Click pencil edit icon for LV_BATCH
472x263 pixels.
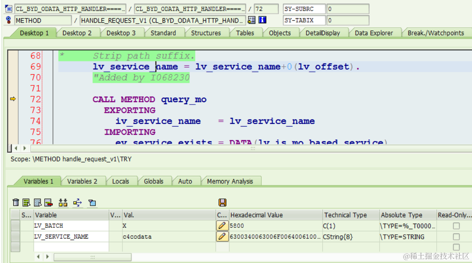(x=222, y=225)
